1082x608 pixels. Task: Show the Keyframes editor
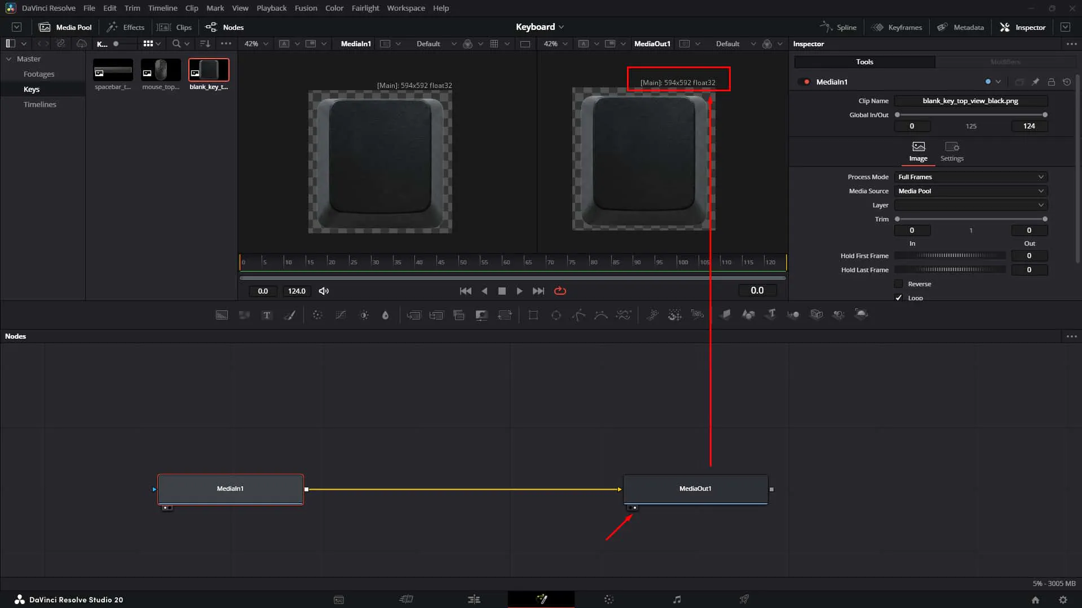click(x=896, y=27)
